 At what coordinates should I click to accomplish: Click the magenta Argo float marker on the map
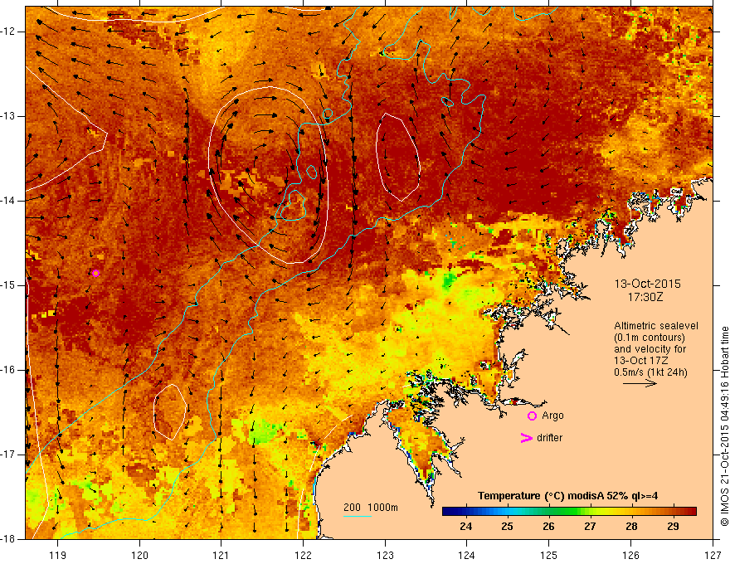(x=96, y=273)
